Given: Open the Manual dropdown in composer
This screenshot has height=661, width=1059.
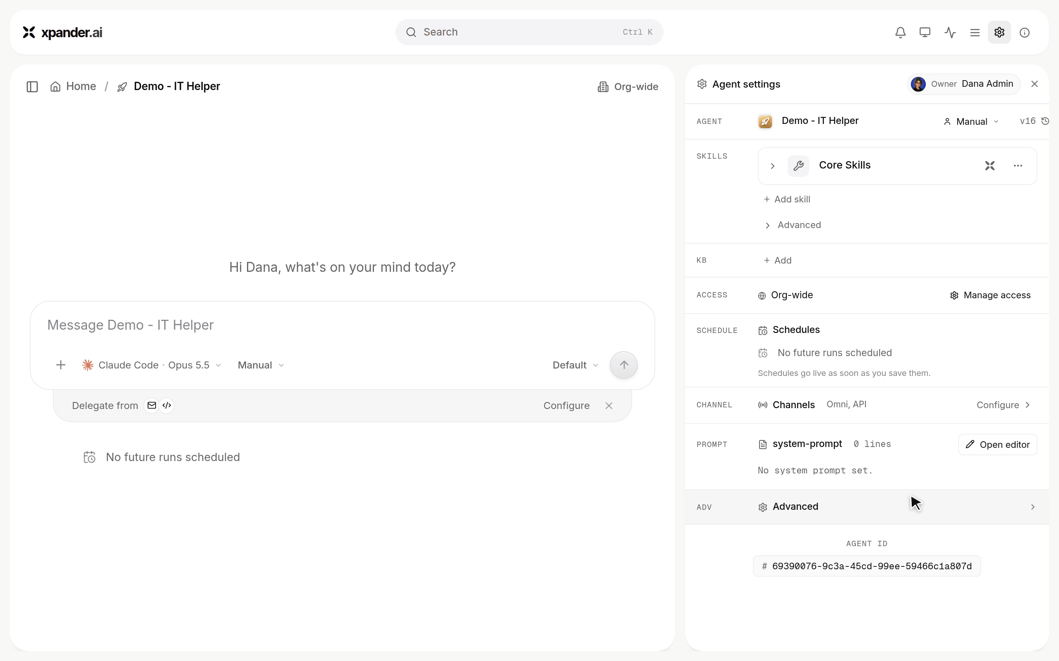Looking at the screenshot, I should [261, 365].
